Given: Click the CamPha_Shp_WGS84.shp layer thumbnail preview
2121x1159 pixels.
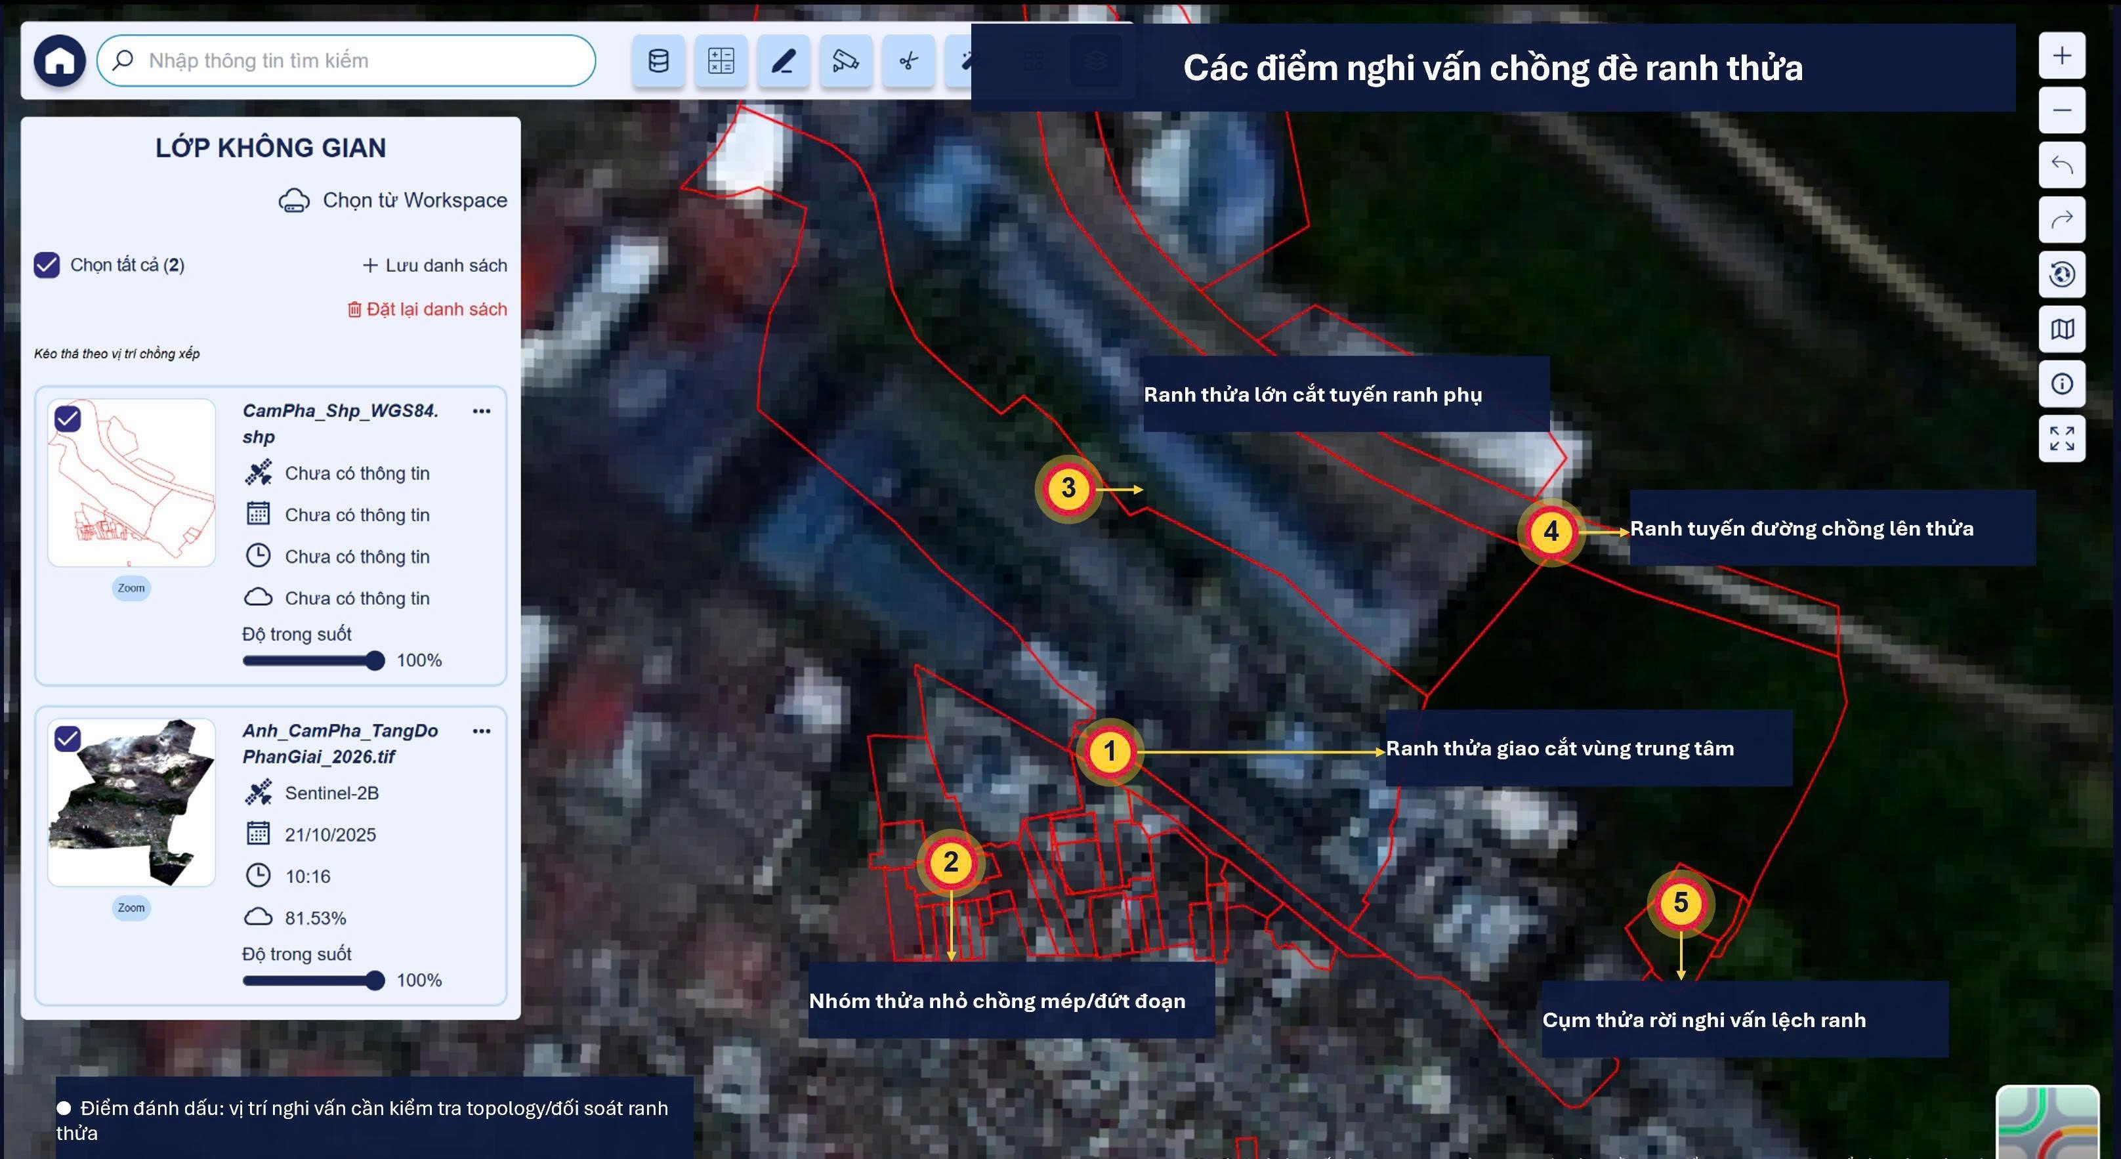Looking at the screenshot, I should [132, 482].
